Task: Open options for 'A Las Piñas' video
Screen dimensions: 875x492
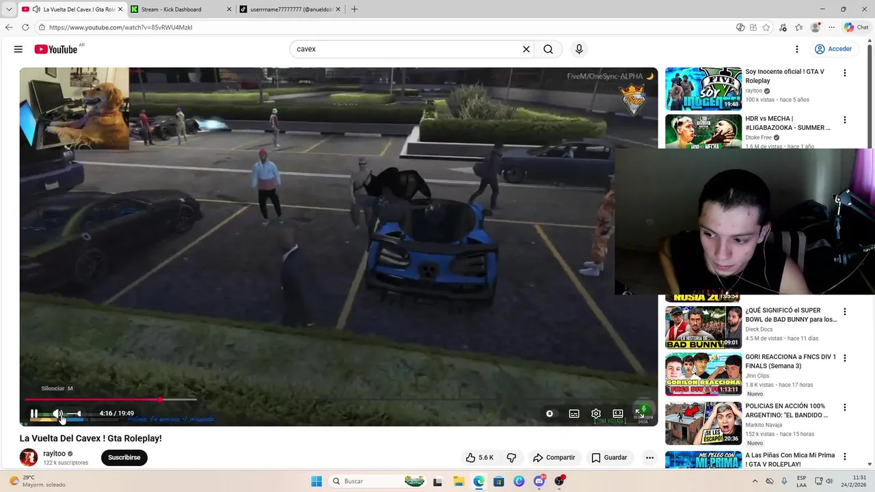Action: pyautogui.click(x=844, y=456)
